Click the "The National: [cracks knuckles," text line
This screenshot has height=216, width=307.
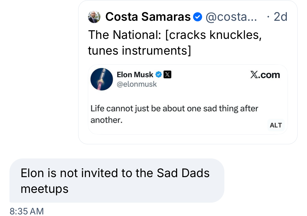pyautogui.click(x=175, y=35)
